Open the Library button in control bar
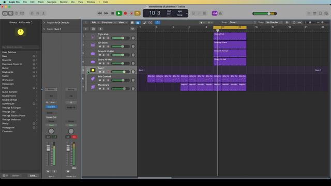The height and width of the screenshot is (186, 331). [5, 13]
